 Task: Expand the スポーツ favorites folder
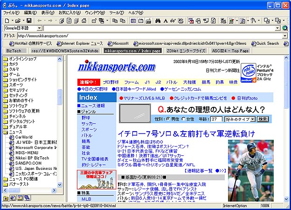pos(6,85)
